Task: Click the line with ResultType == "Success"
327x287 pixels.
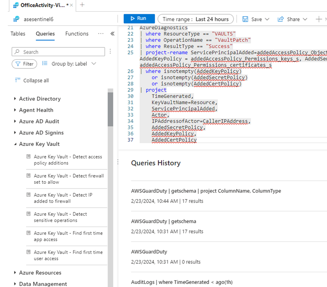Action: pyautogui.click(x=186, y=46)
